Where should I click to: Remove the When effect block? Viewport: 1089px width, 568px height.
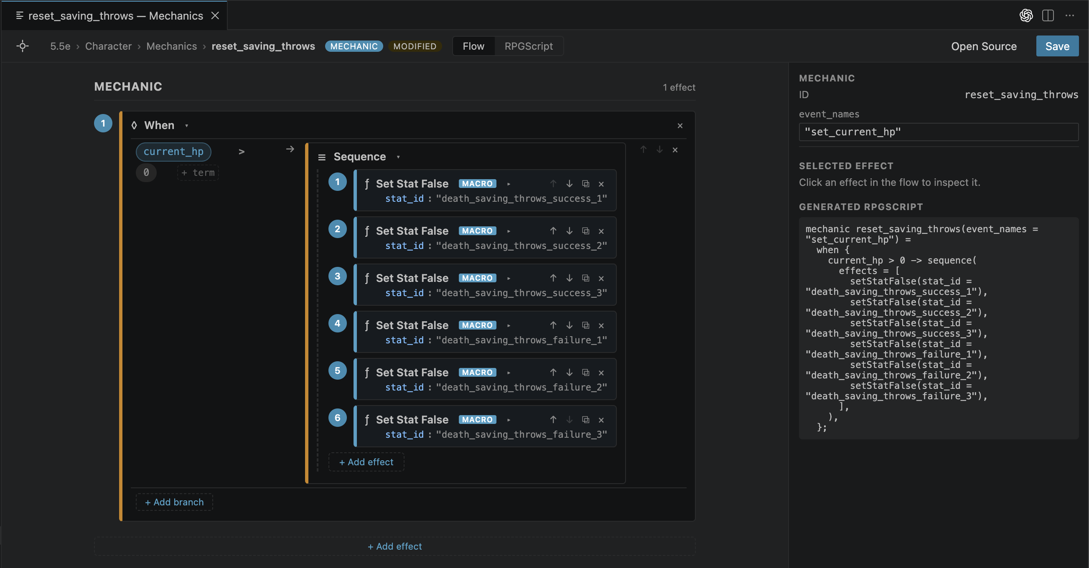pos(680,126)
